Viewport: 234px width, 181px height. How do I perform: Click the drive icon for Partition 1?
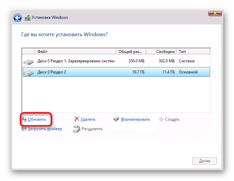pos(28,62)
